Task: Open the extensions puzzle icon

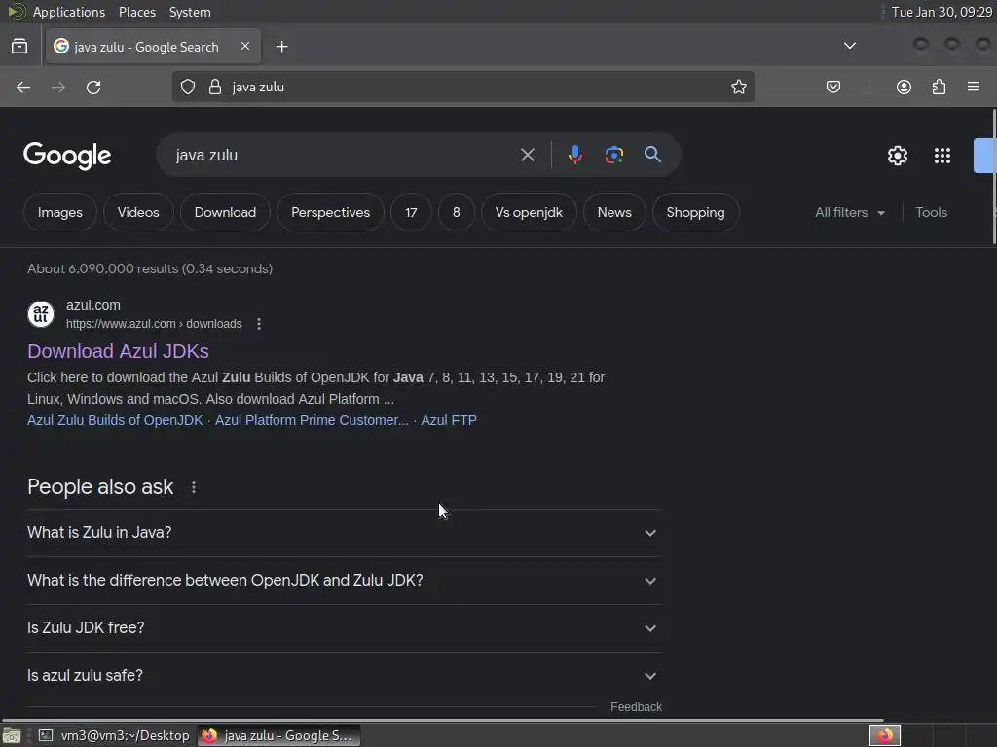Action: pyautogui.click(x=939, y=87)
